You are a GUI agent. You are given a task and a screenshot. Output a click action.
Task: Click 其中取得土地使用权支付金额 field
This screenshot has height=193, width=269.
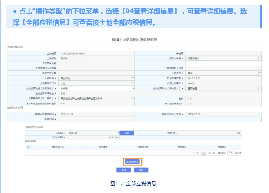(96, 103)
